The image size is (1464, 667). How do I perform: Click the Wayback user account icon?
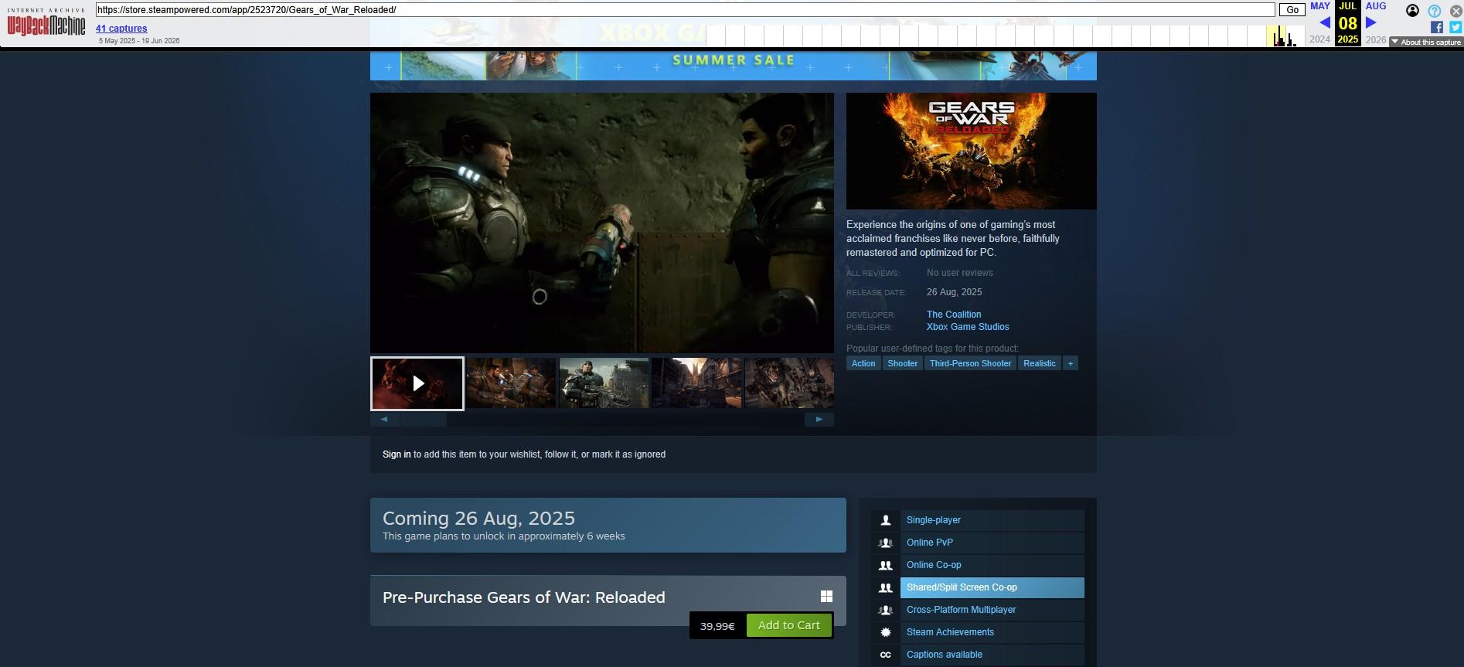tap(1412, 10)
